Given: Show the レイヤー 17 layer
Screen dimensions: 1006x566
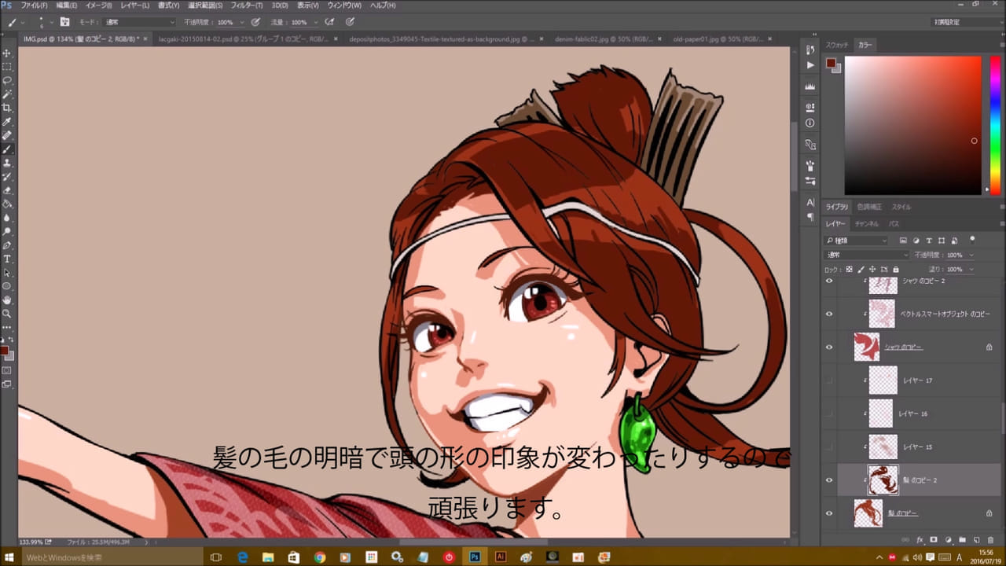Looking at the screenshot, I should click(828, 380).
